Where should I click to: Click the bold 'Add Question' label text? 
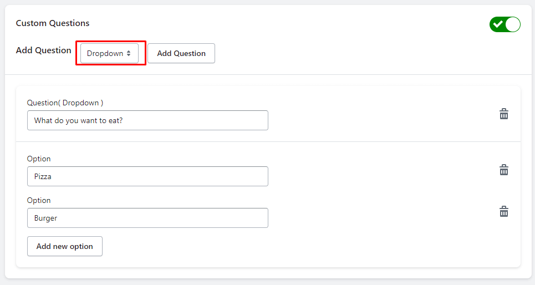44,50
